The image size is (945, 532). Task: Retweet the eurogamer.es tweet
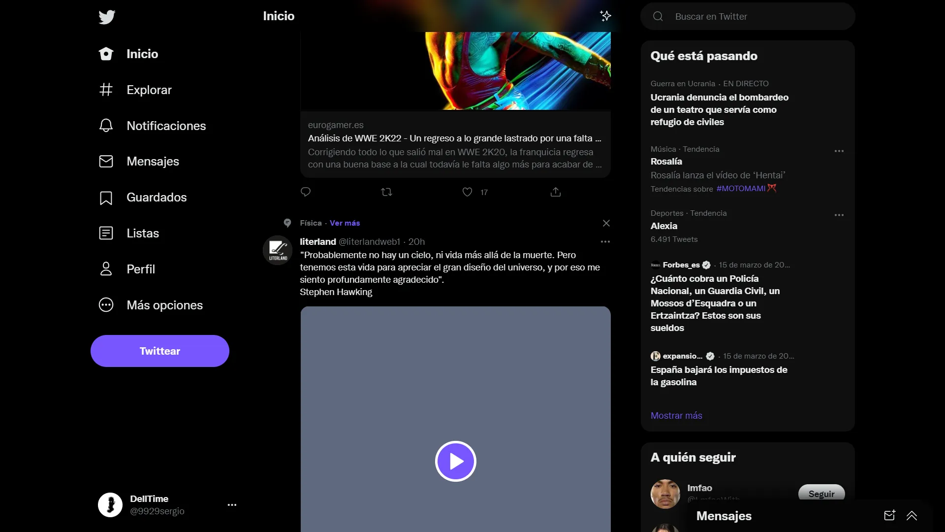coord(387,192)
